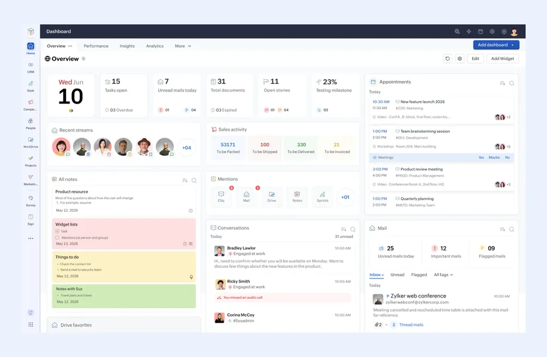Open People app in sidebar

point(31,121)
